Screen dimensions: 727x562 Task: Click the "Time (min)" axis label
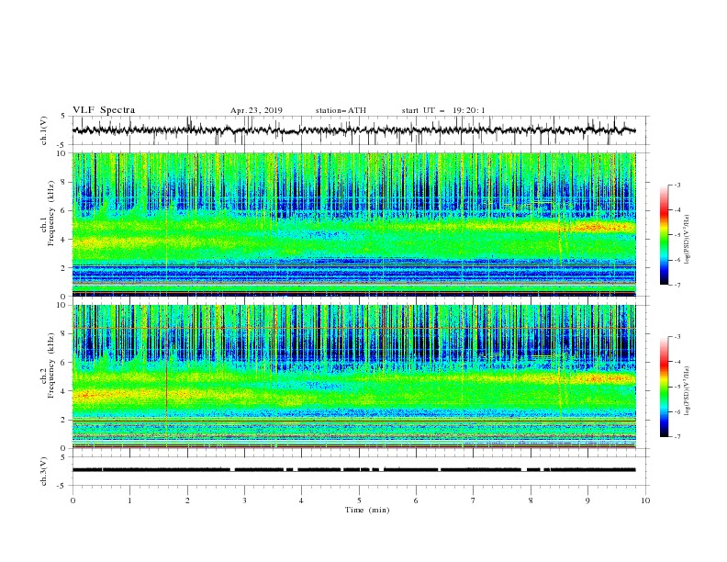367,510
